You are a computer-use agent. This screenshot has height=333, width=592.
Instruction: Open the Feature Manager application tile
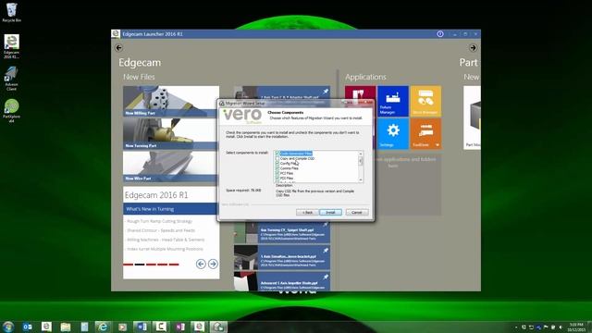tap(392, 101)
